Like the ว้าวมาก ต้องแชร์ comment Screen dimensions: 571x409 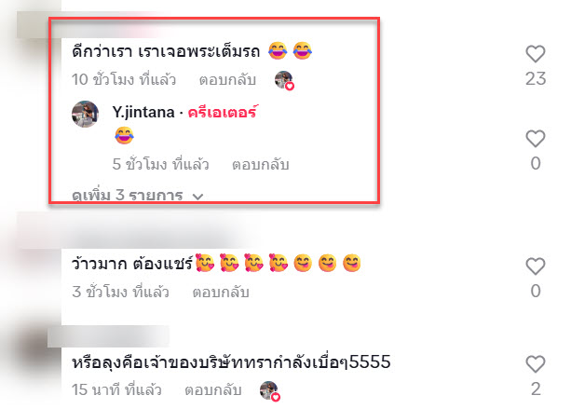coord(536,266)
